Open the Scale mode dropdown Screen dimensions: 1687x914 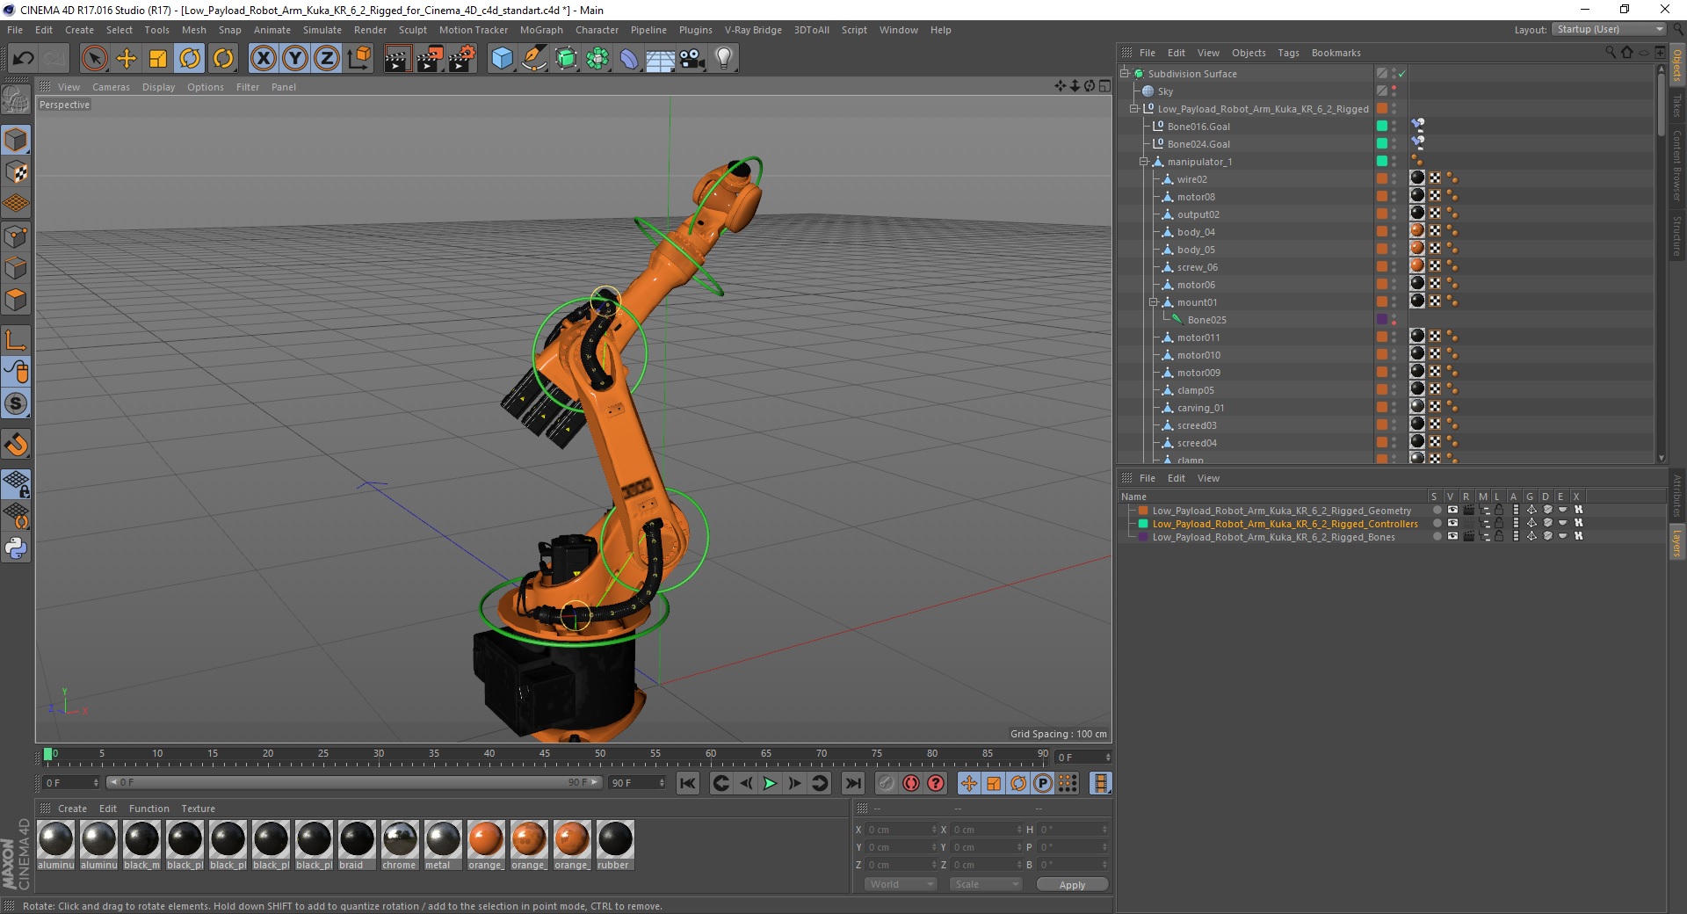click(986, 884)
